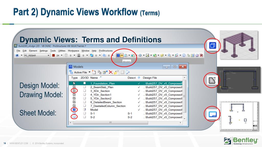Toggle the 2D/3D checkbox for the S-2 sheet
This screenshot has height=147, width=262.
pyautogui.click(x=84, y=117)
